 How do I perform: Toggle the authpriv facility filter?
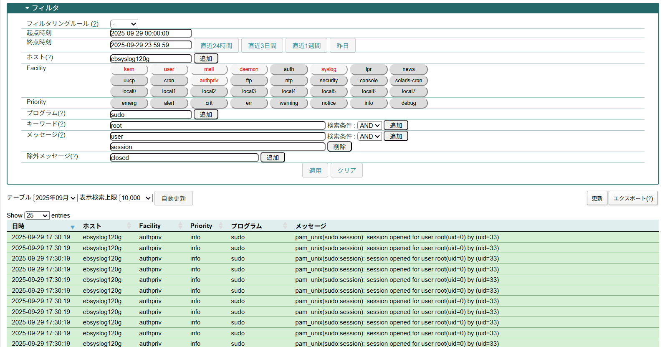(x=209, y=81)
